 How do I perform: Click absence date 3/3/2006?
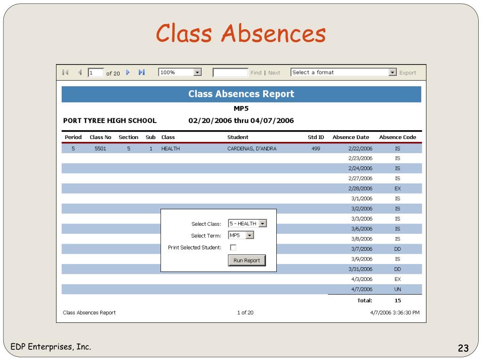(x=362, y=219)
